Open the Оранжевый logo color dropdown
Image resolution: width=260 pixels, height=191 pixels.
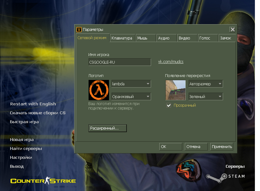coord(131,96)
